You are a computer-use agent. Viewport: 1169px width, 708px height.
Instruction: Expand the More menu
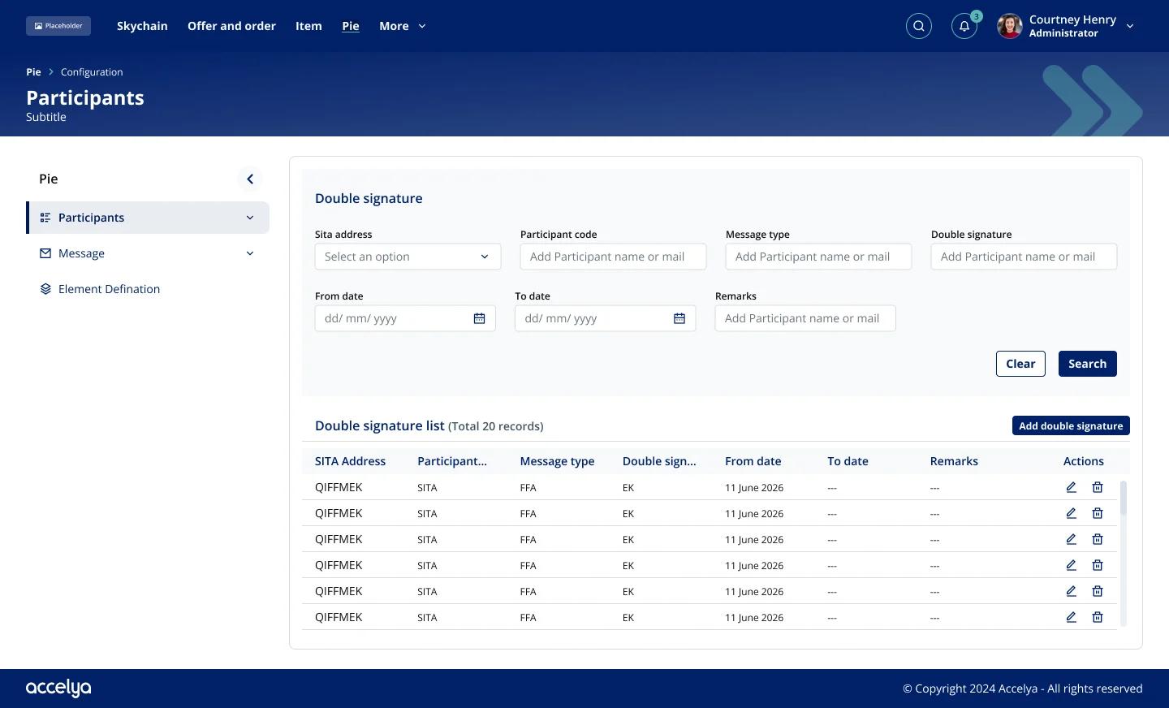403,26
